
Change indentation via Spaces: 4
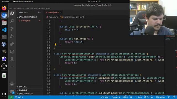point(116,97)
